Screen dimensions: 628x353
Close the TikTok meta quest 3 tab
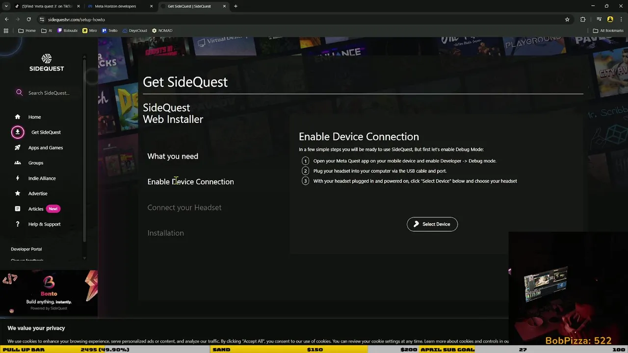[x=78, y=6]
